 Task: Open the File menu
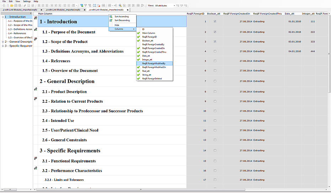(x=4, y=1)
